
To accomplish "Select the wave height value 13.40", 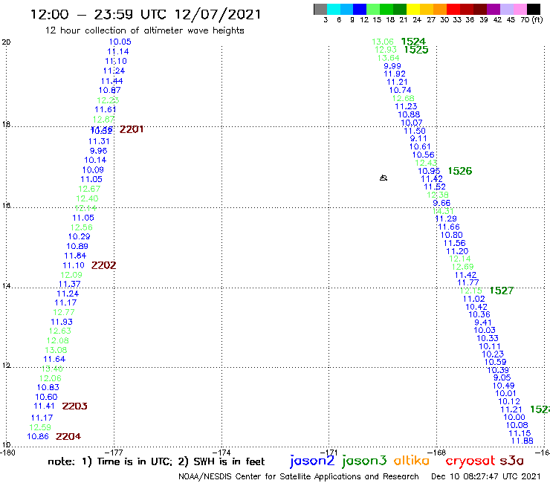I will (x=52, y=369).
